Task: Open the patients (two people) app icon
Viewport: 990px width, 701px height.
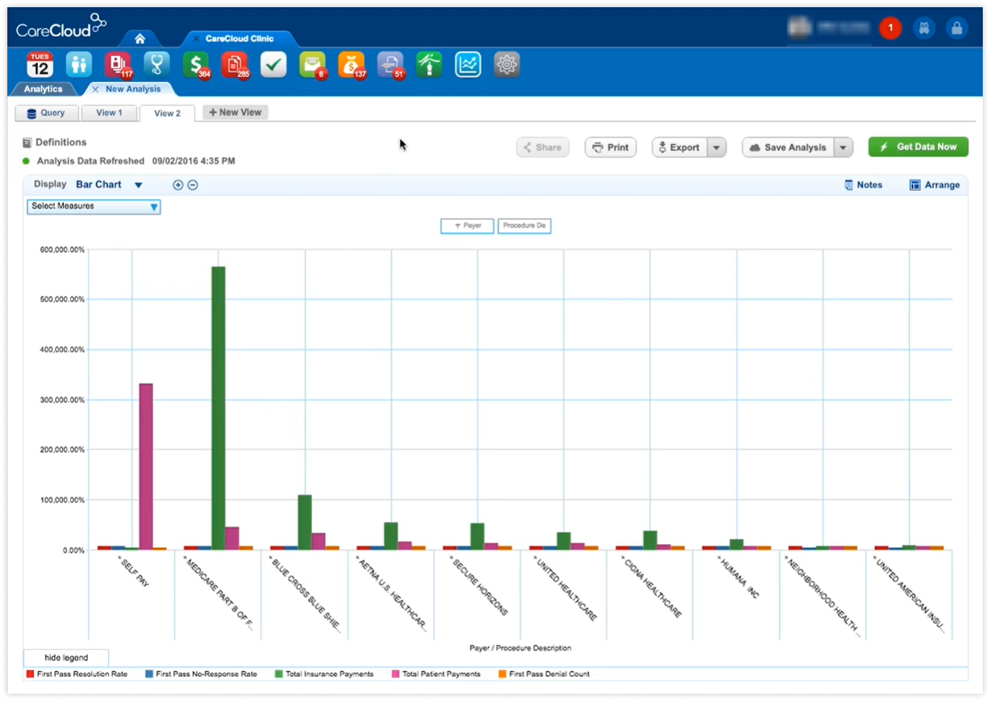Action: [79, 65]
